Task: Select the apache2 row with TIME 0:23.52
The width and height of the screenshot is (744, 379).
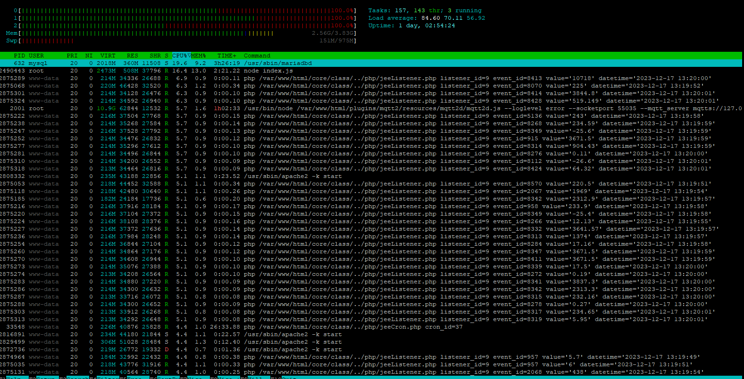Action: pos(371,176)
